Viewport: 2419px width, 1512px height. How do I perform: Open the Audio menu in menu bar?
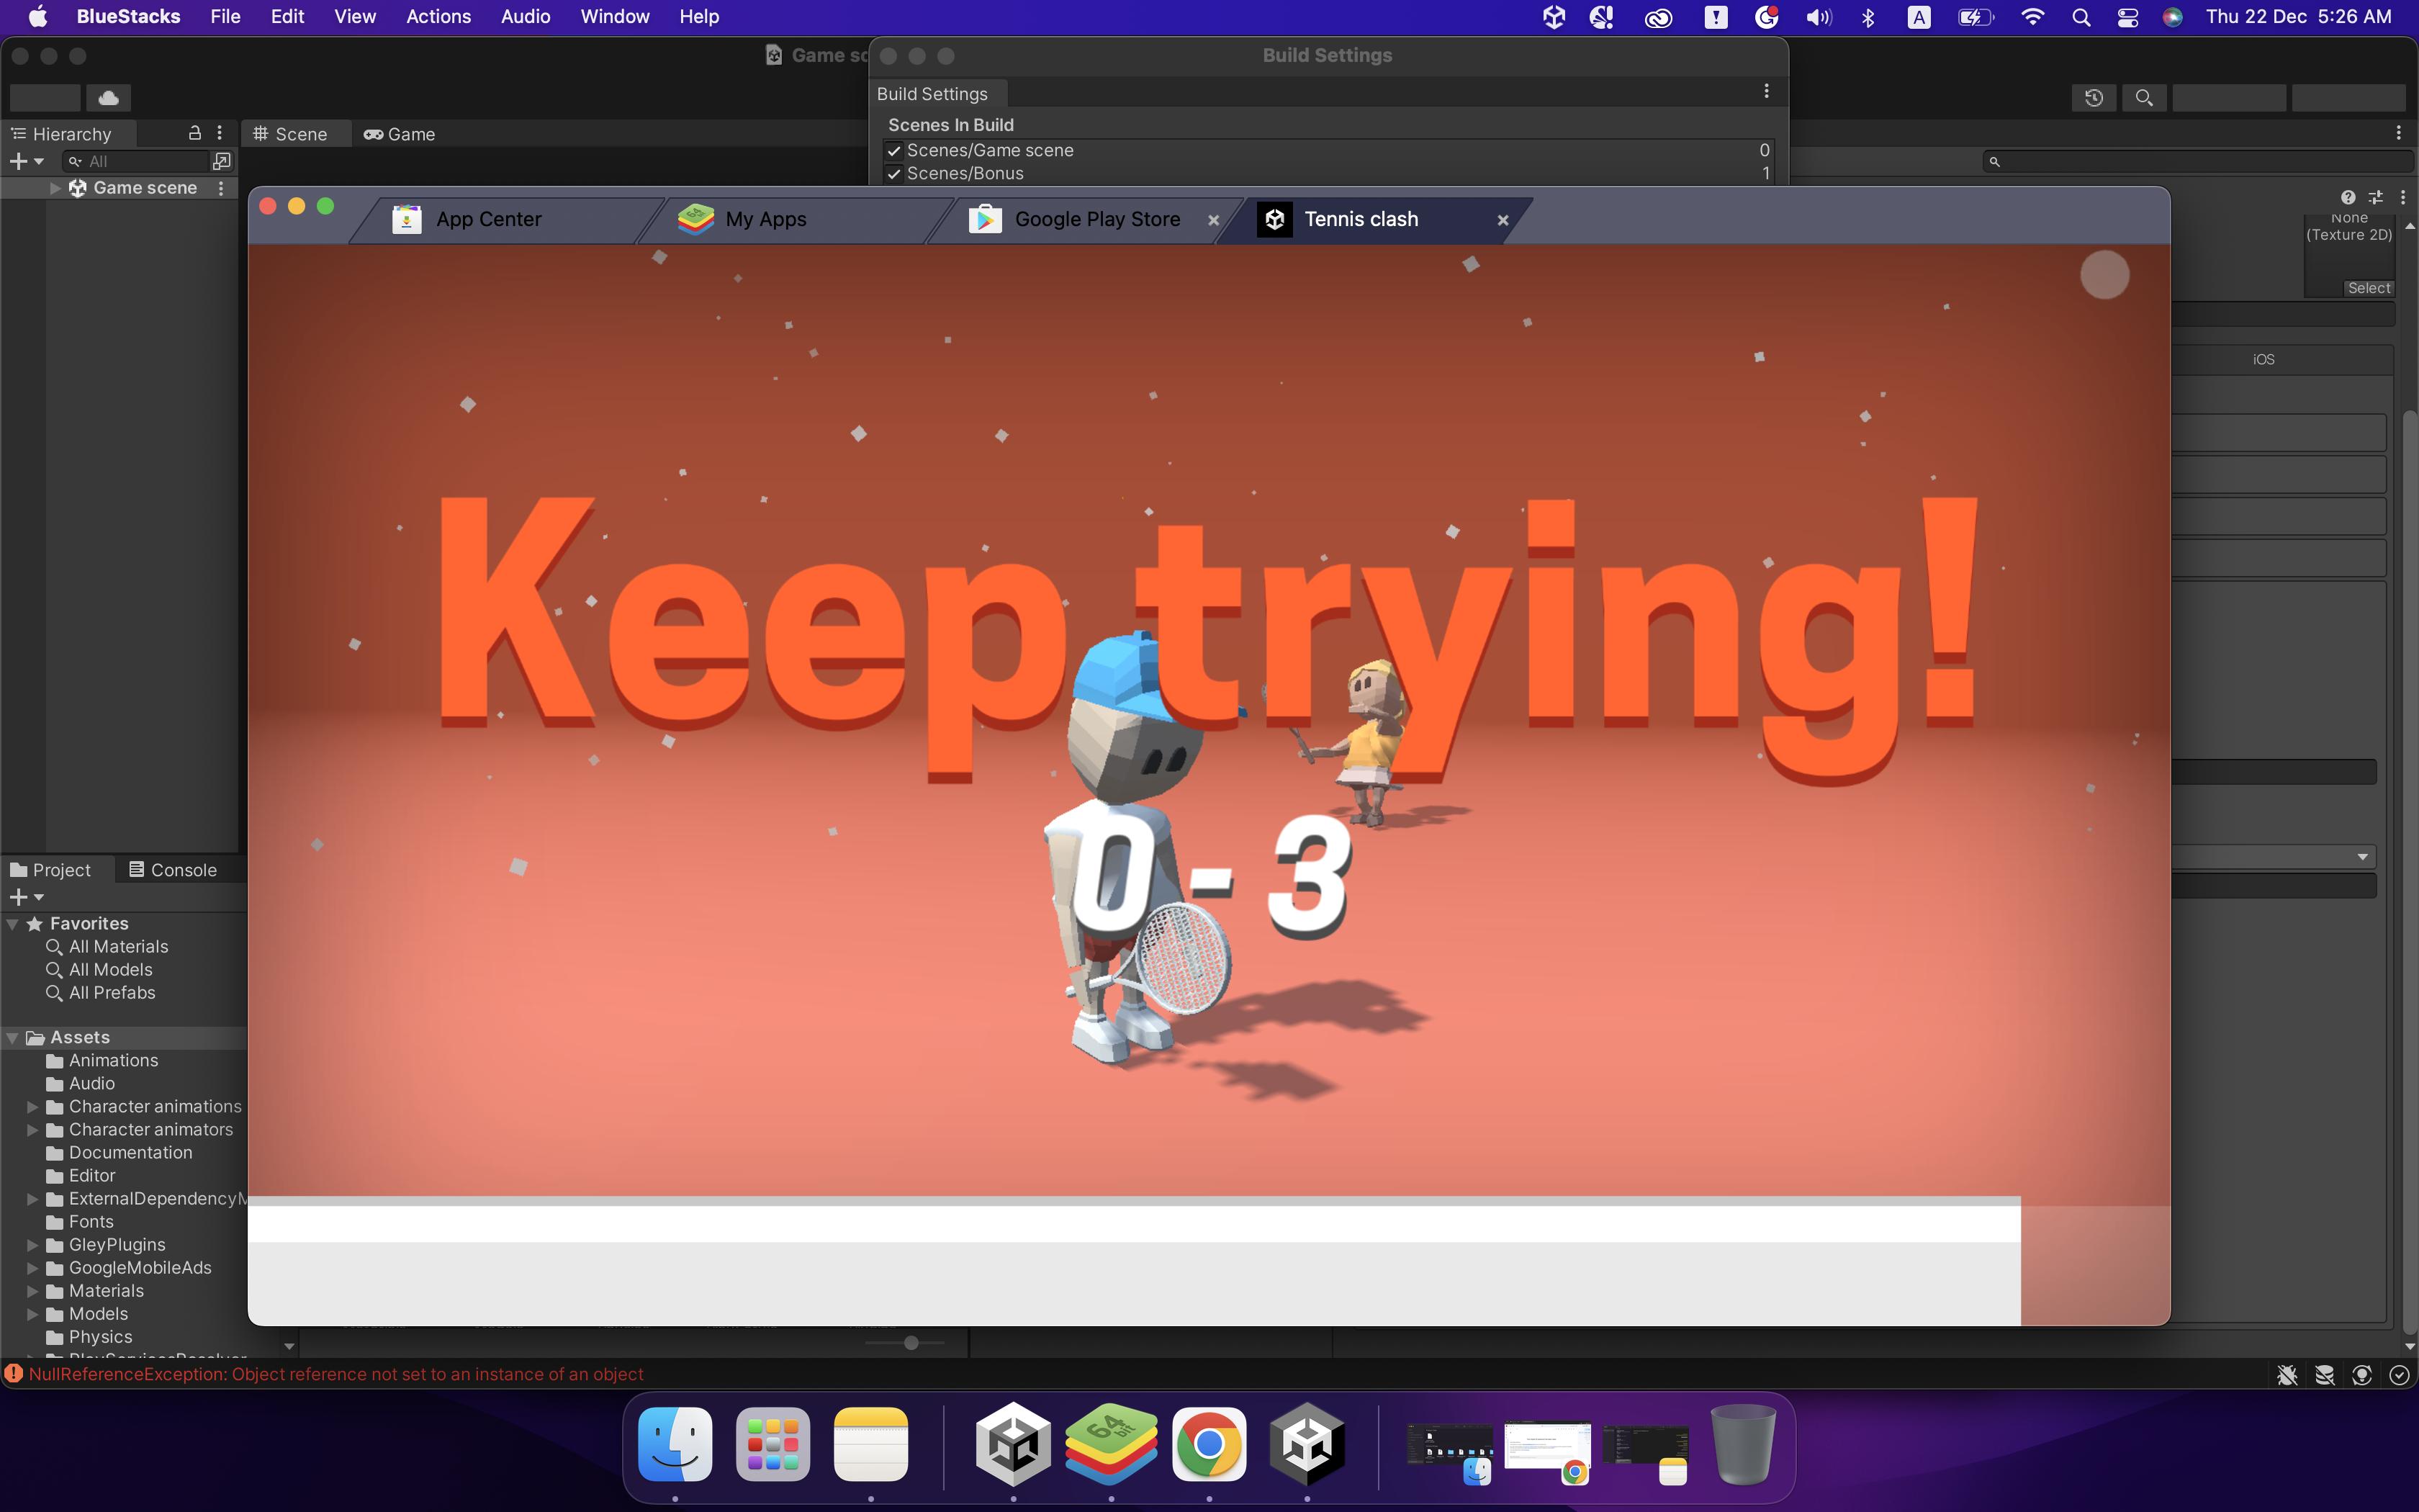click(x=526, y=16)
